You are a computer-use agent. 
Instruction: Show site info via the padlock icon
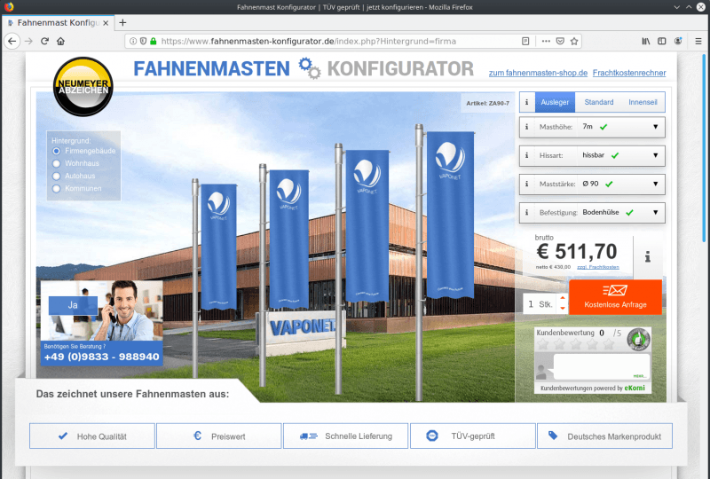click(153, 41)
